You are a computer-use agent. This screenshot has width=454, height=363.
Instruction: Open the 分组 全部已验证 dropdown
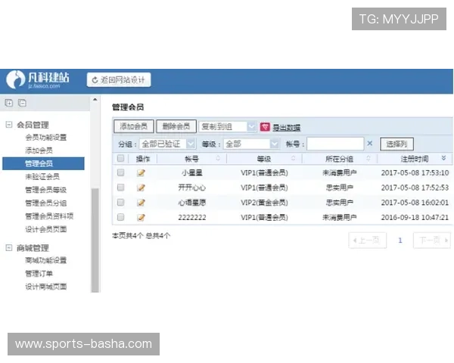click(167, 144)
